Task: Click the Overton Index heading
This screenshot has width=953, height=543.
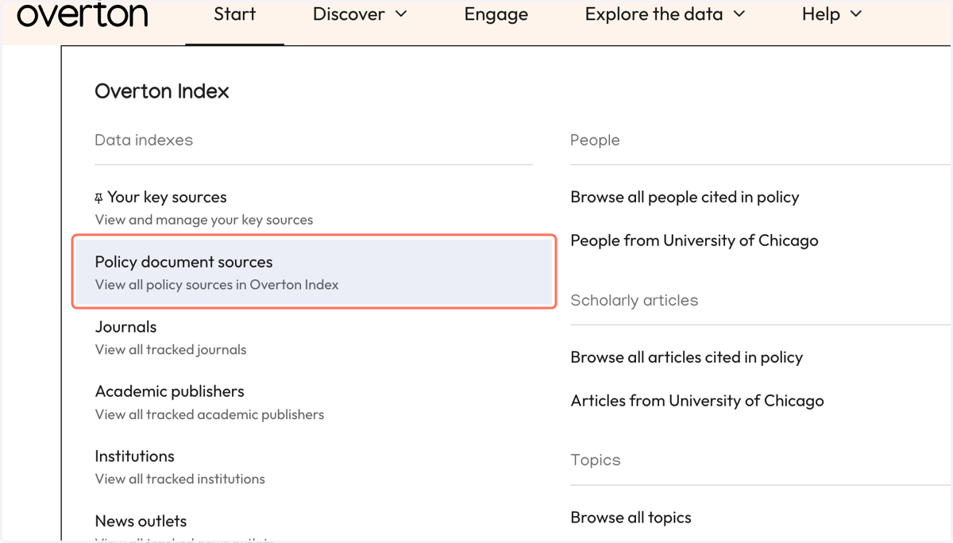Action: pos(162,91)
